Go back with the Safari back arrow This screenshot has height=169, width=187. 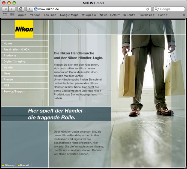5,9
